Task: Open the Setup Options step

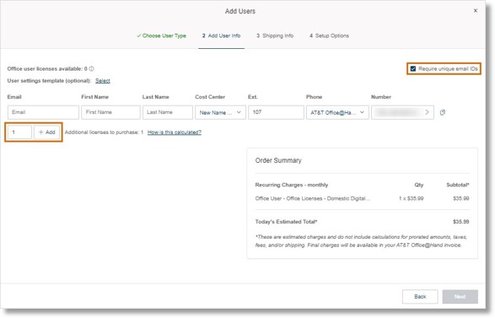Action: tap(329, 35)
